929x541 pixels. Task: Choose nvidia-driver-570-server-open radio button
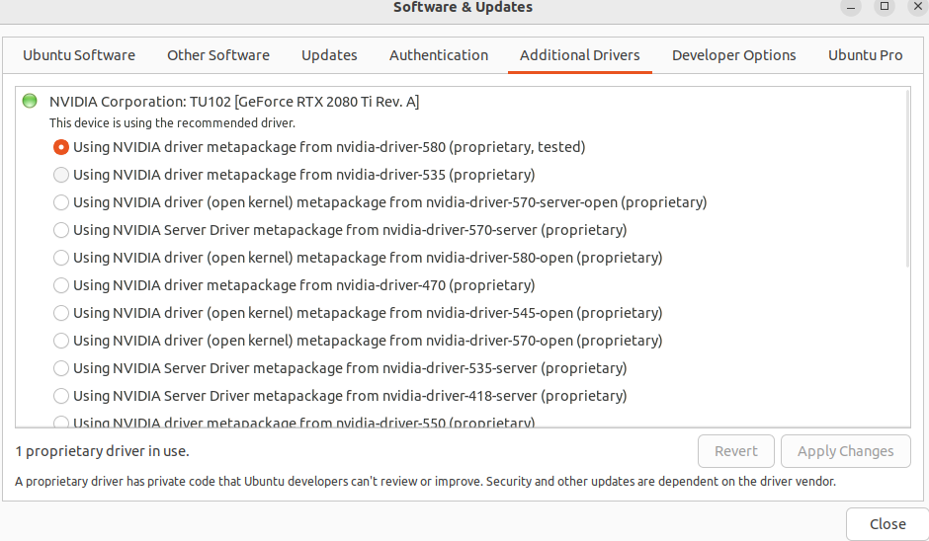(61, 202)
